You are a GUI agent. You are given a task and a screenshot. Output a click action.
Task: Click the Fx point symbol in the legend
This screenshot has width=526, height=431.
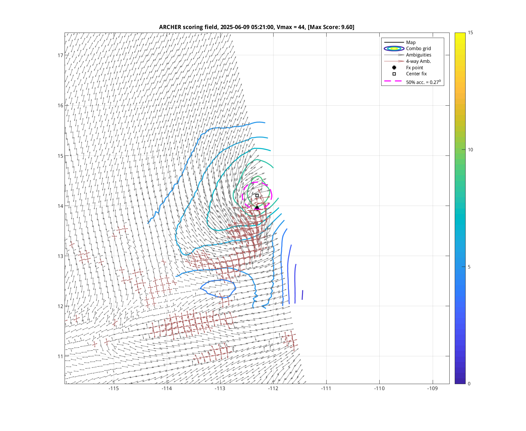[x=394, y=68]
